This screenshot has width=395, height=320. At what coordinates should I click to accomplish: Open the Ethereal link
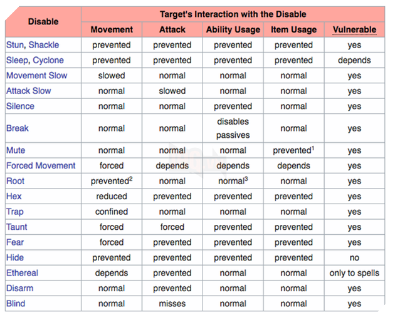[22, 273]
